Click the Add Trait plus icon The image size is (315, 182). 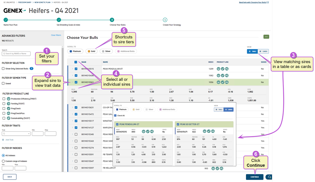[x=3, y=140]
